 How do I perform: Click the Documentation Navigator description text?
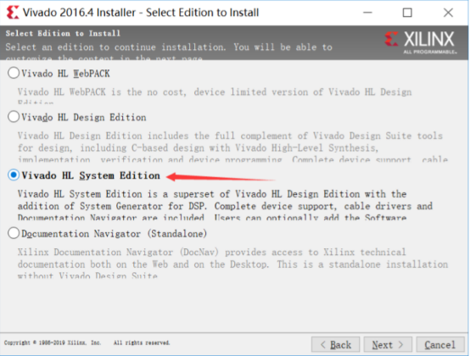(232, 264)
